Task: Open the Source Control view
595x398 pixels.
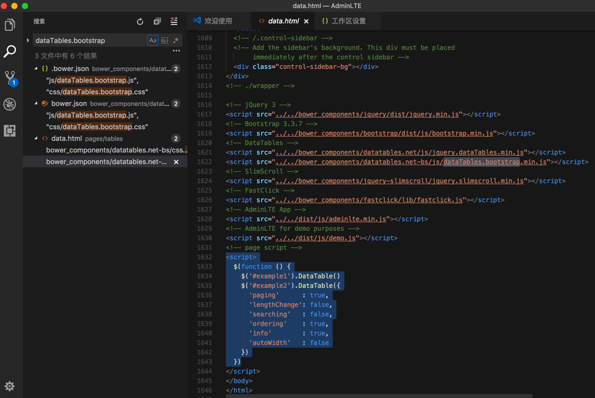Action: 10,78
